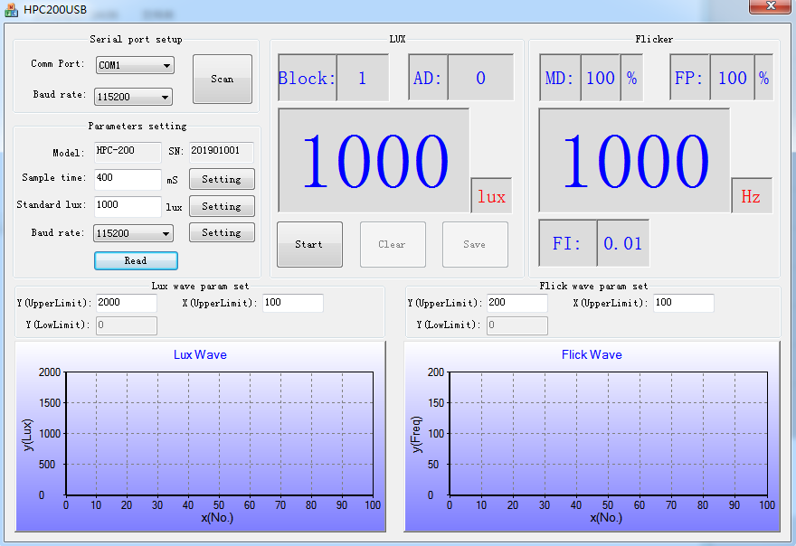The image size is (796, 546).
Task: Click Flick wave Y(UpperLimit) field
Action: 516,303
